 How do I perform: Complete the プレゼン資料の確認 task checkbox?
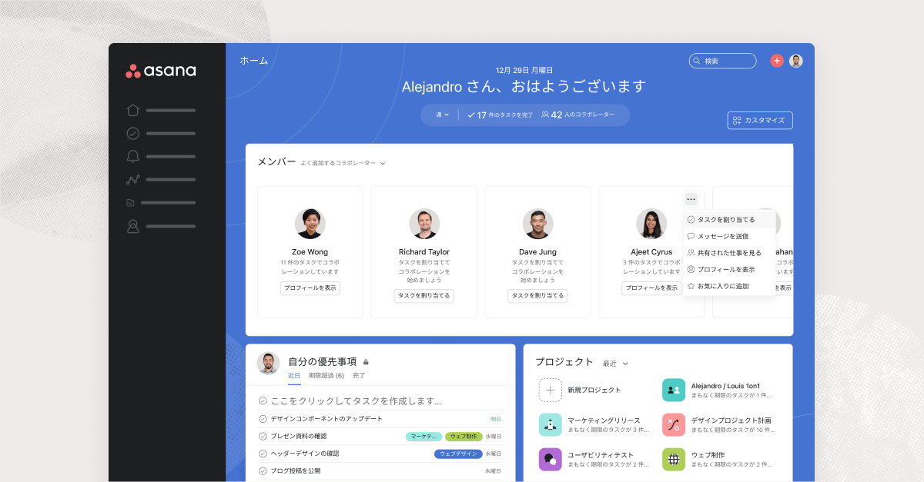pyautogui.click(x=263, y=437)
